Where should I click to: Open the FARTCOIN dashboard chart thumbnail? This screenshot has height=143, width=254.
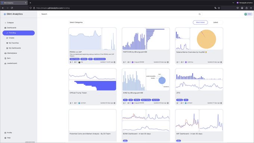[x=146, y=39]
